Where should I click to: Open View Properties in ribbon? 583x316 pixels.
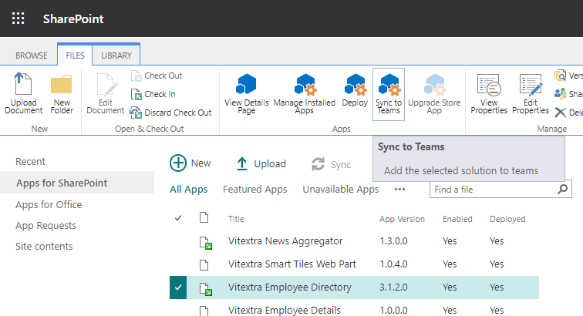coord(489,94)
